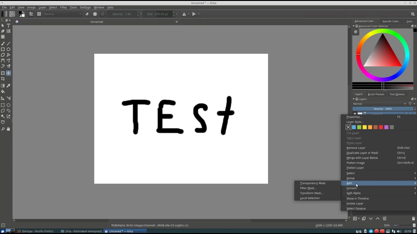417x234 pixels.
Task: Select the Text tool in toolbox
Action: click(8, 25)
